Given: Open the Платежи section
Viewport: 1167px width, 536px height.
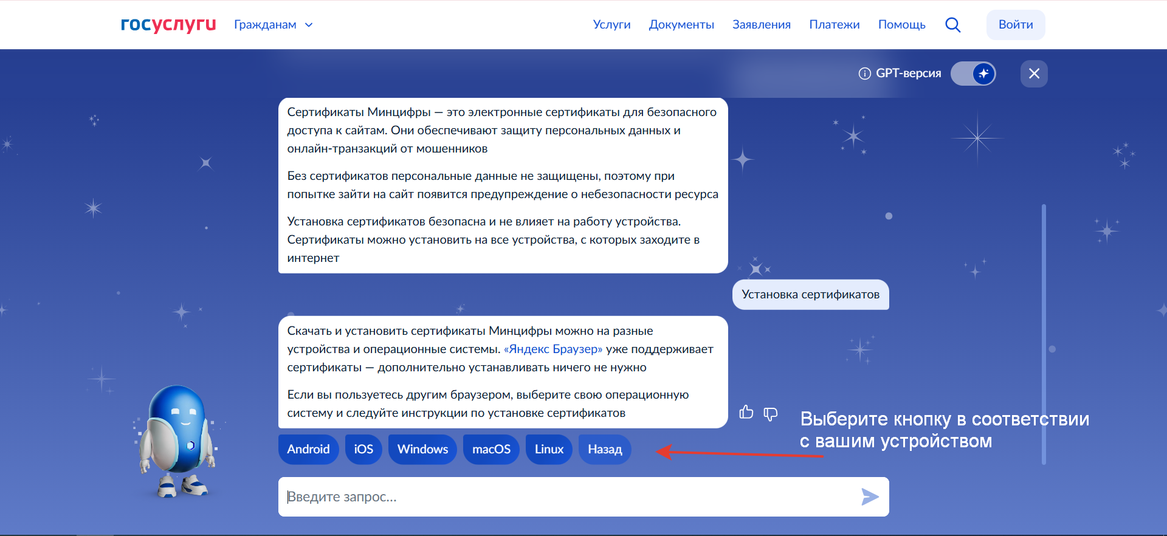Looking at the screenshot, I should pyautogui.click(x=834, y=25).
